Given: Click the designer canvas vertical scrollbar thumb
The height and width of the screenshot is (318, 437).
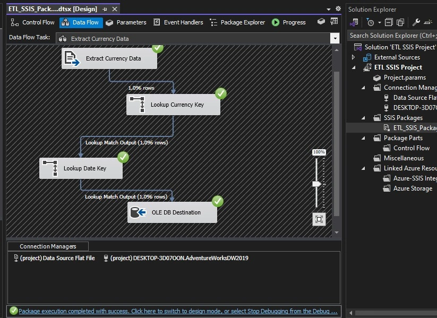Looking at the screenshot, I should pos(337,143).
